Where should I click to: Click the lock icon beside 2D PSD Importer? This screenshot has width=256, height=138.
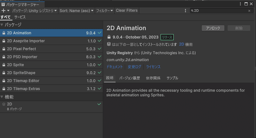pyautogui.click(x=4, y=57)
